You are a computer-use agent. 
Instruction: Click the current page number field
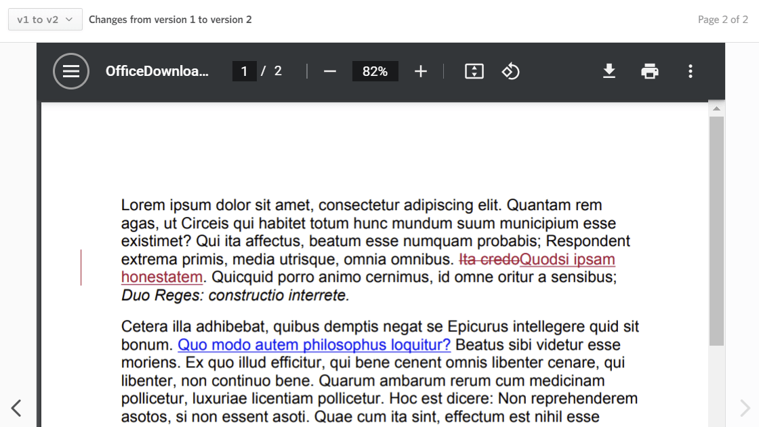244,71
